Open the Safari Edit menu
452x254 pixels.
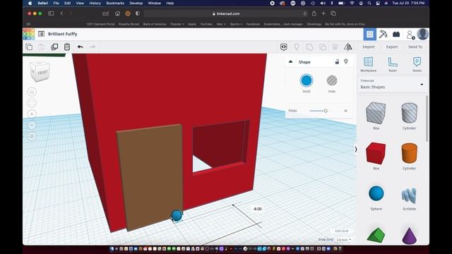coord(68,3)
